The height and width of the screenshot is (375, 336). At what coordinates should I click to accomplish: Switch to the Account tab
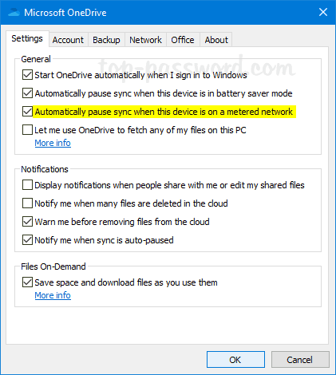pyautogui.click(x=68, y=40)
